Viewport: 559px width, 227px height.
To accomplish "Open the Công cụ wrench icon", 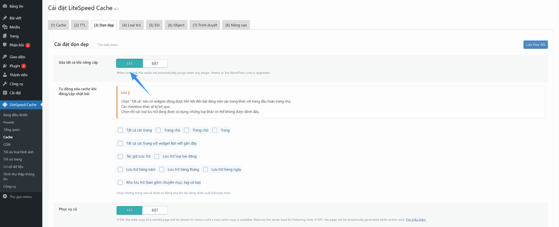I will tap(5, 84).
